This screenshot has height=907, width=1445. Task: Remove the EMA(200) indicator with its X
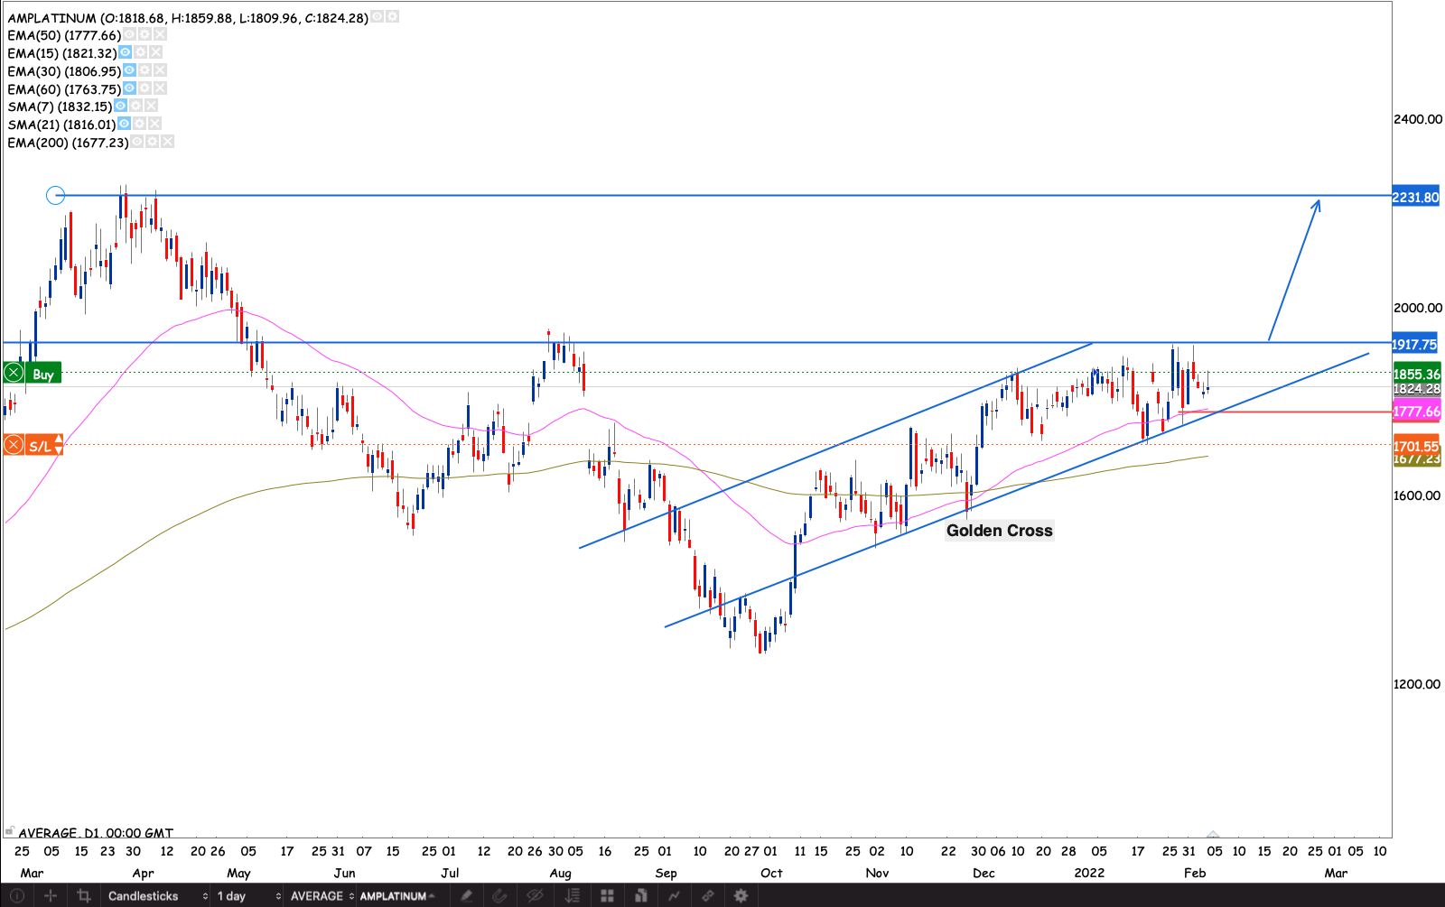(x=168, y=142)
